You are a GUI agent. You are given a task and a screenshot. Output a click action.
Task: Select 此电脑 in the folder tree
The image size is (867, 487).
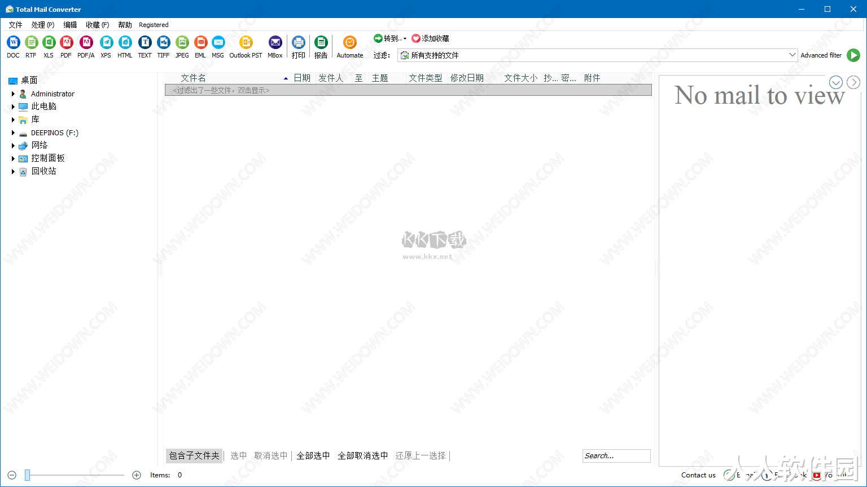[43, 107]
